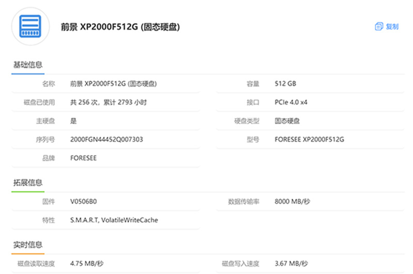
Task: Select the 拓展信息 section heading
Action: (28, 182)
